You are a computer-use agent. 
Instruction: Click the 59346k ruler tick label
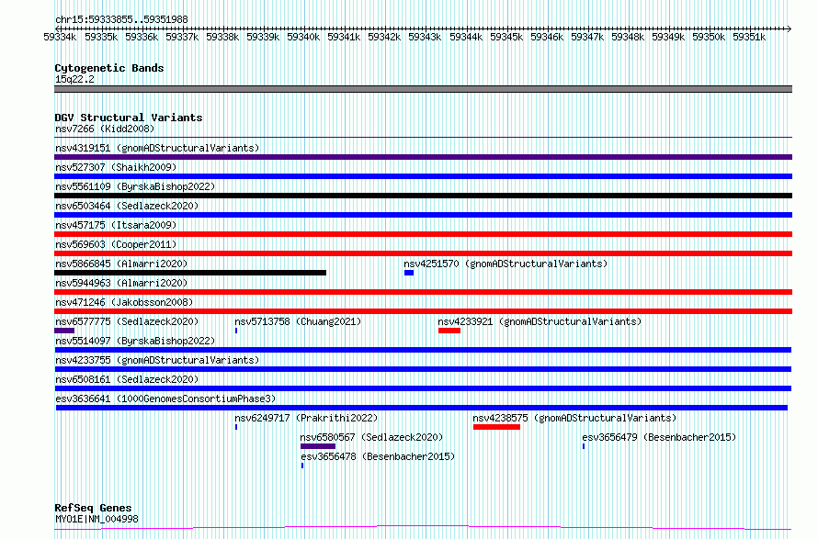click(547, 37)
